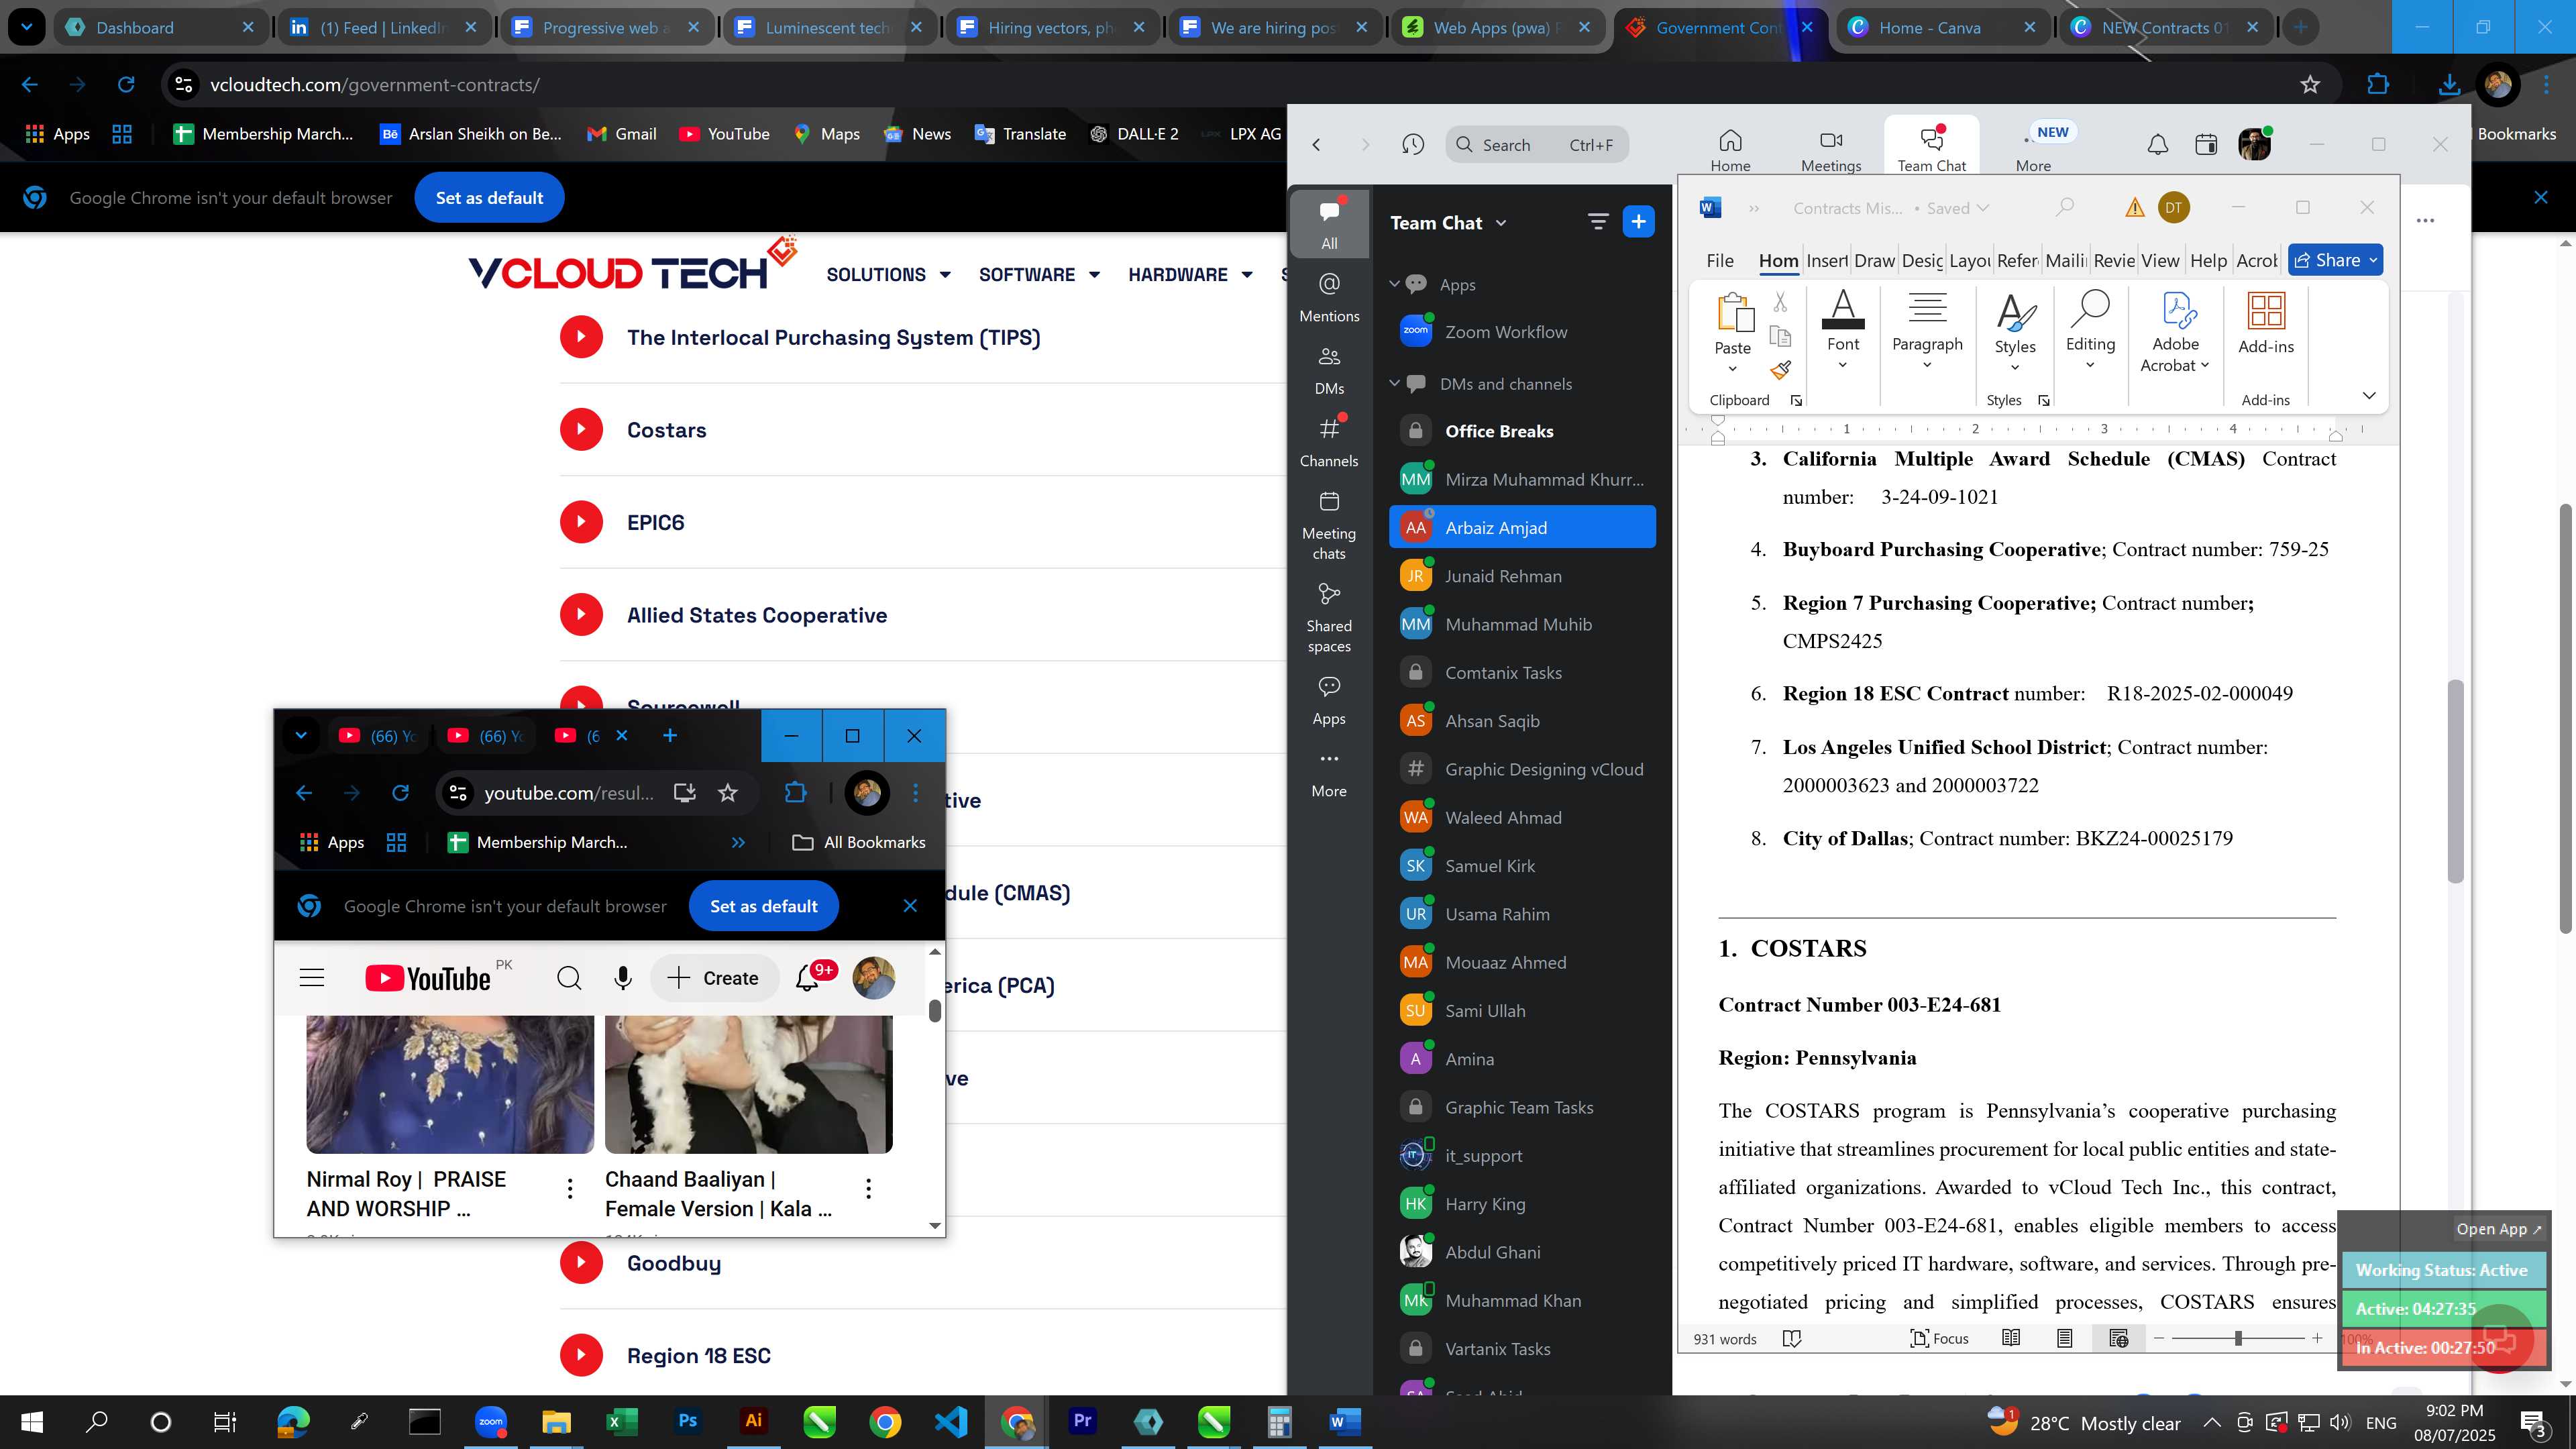Open Meetings tab in Zoom
This screenshot has height=1449, width=2576.
pyautogui.click(x=1831, y=150)
